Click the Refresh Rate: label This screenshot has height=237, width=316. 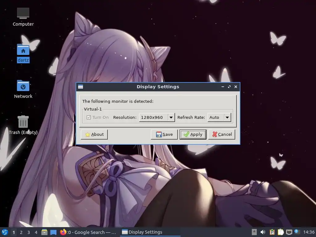pyautogui.click(x=191, y=118)
